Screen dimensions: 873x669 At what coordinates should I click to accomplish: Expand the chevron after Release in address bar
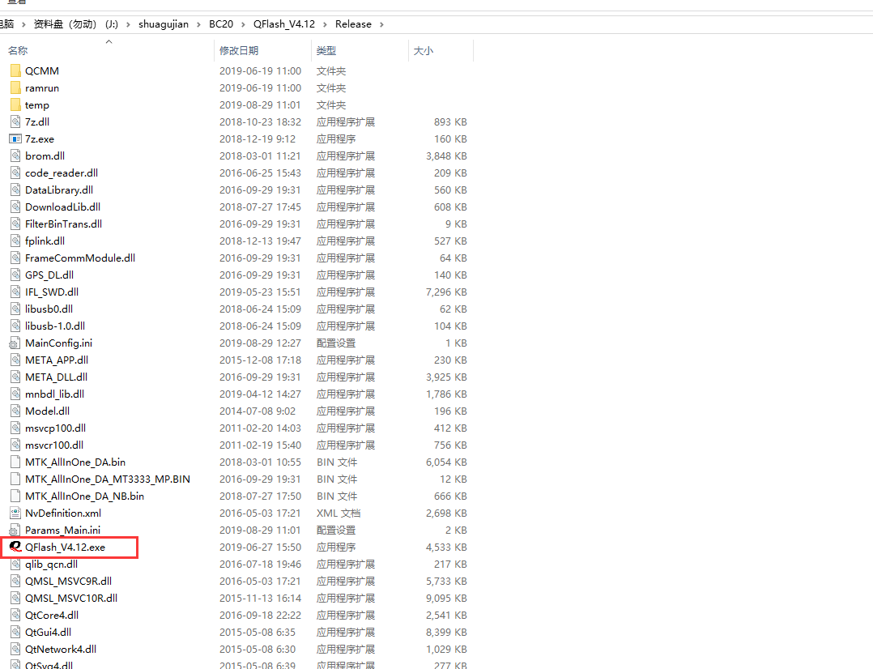click(381, 24)
